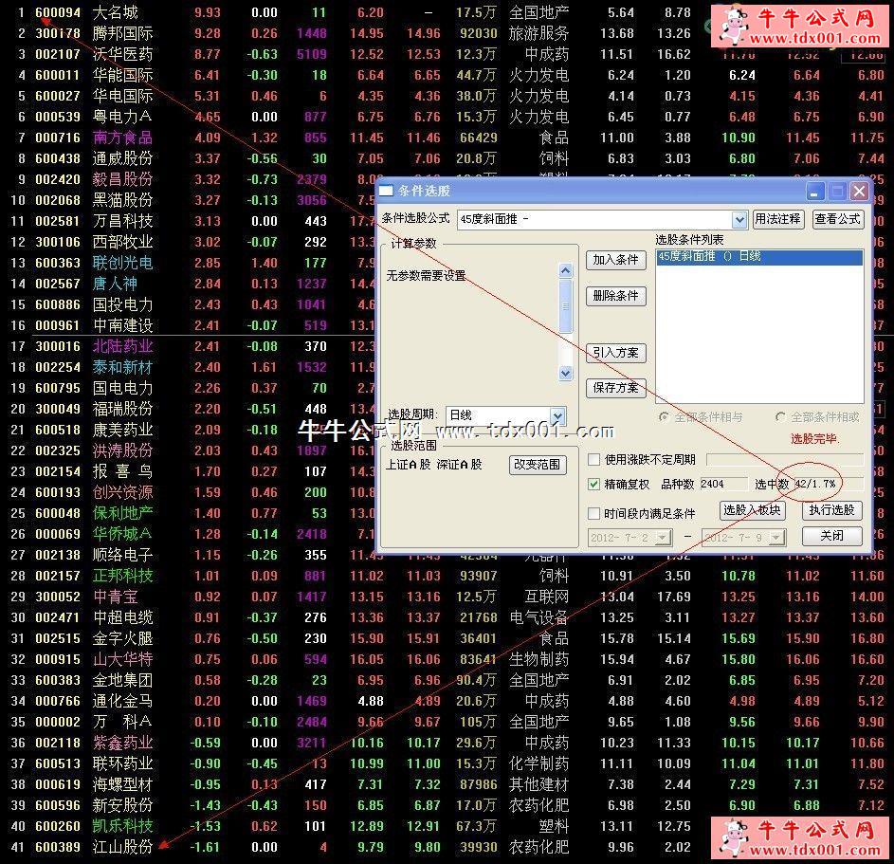The image size is (894, 864).
Task: Select 全部条件相或 radio option
Action: [x=780, y=417]
